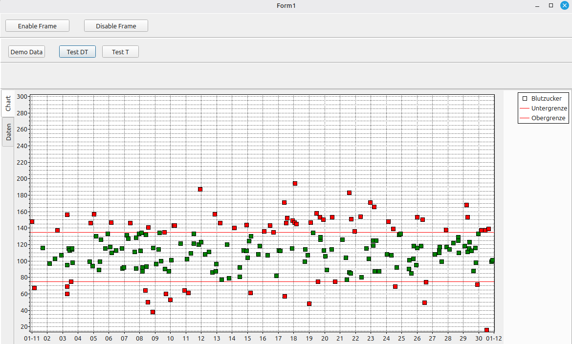Load the Demo Data
Screen dimensions: 572x344
click(26, 52)
